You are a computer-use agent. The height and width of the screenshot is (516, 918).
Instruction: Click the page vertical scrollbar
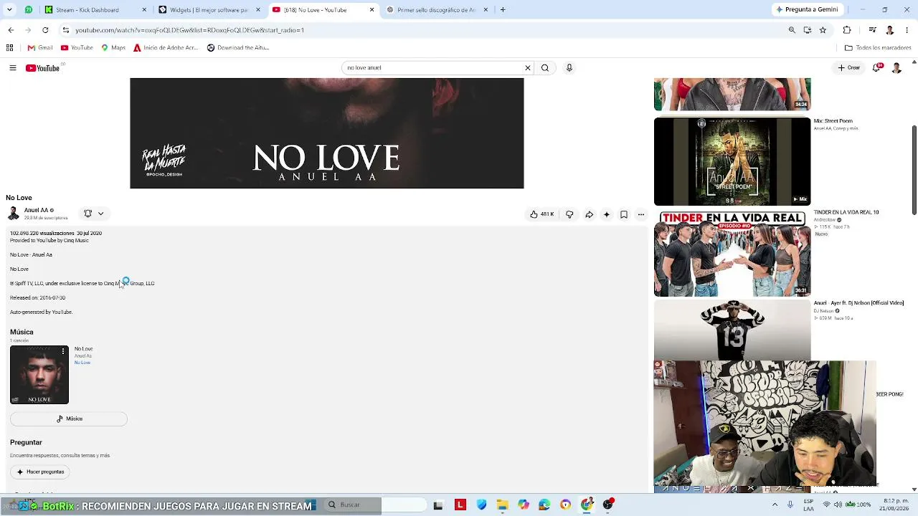point(914,170)
